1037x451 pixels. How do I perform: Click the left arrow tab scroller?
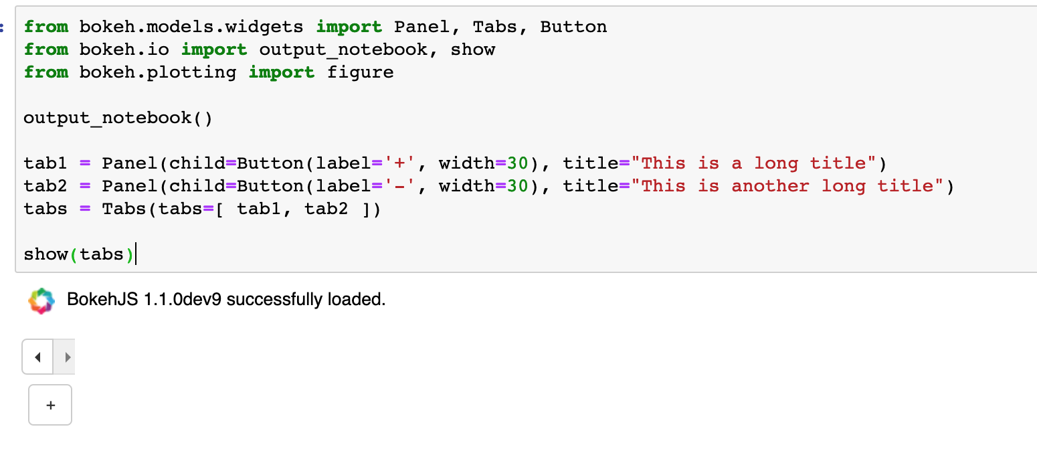click(x=37, y=357)
